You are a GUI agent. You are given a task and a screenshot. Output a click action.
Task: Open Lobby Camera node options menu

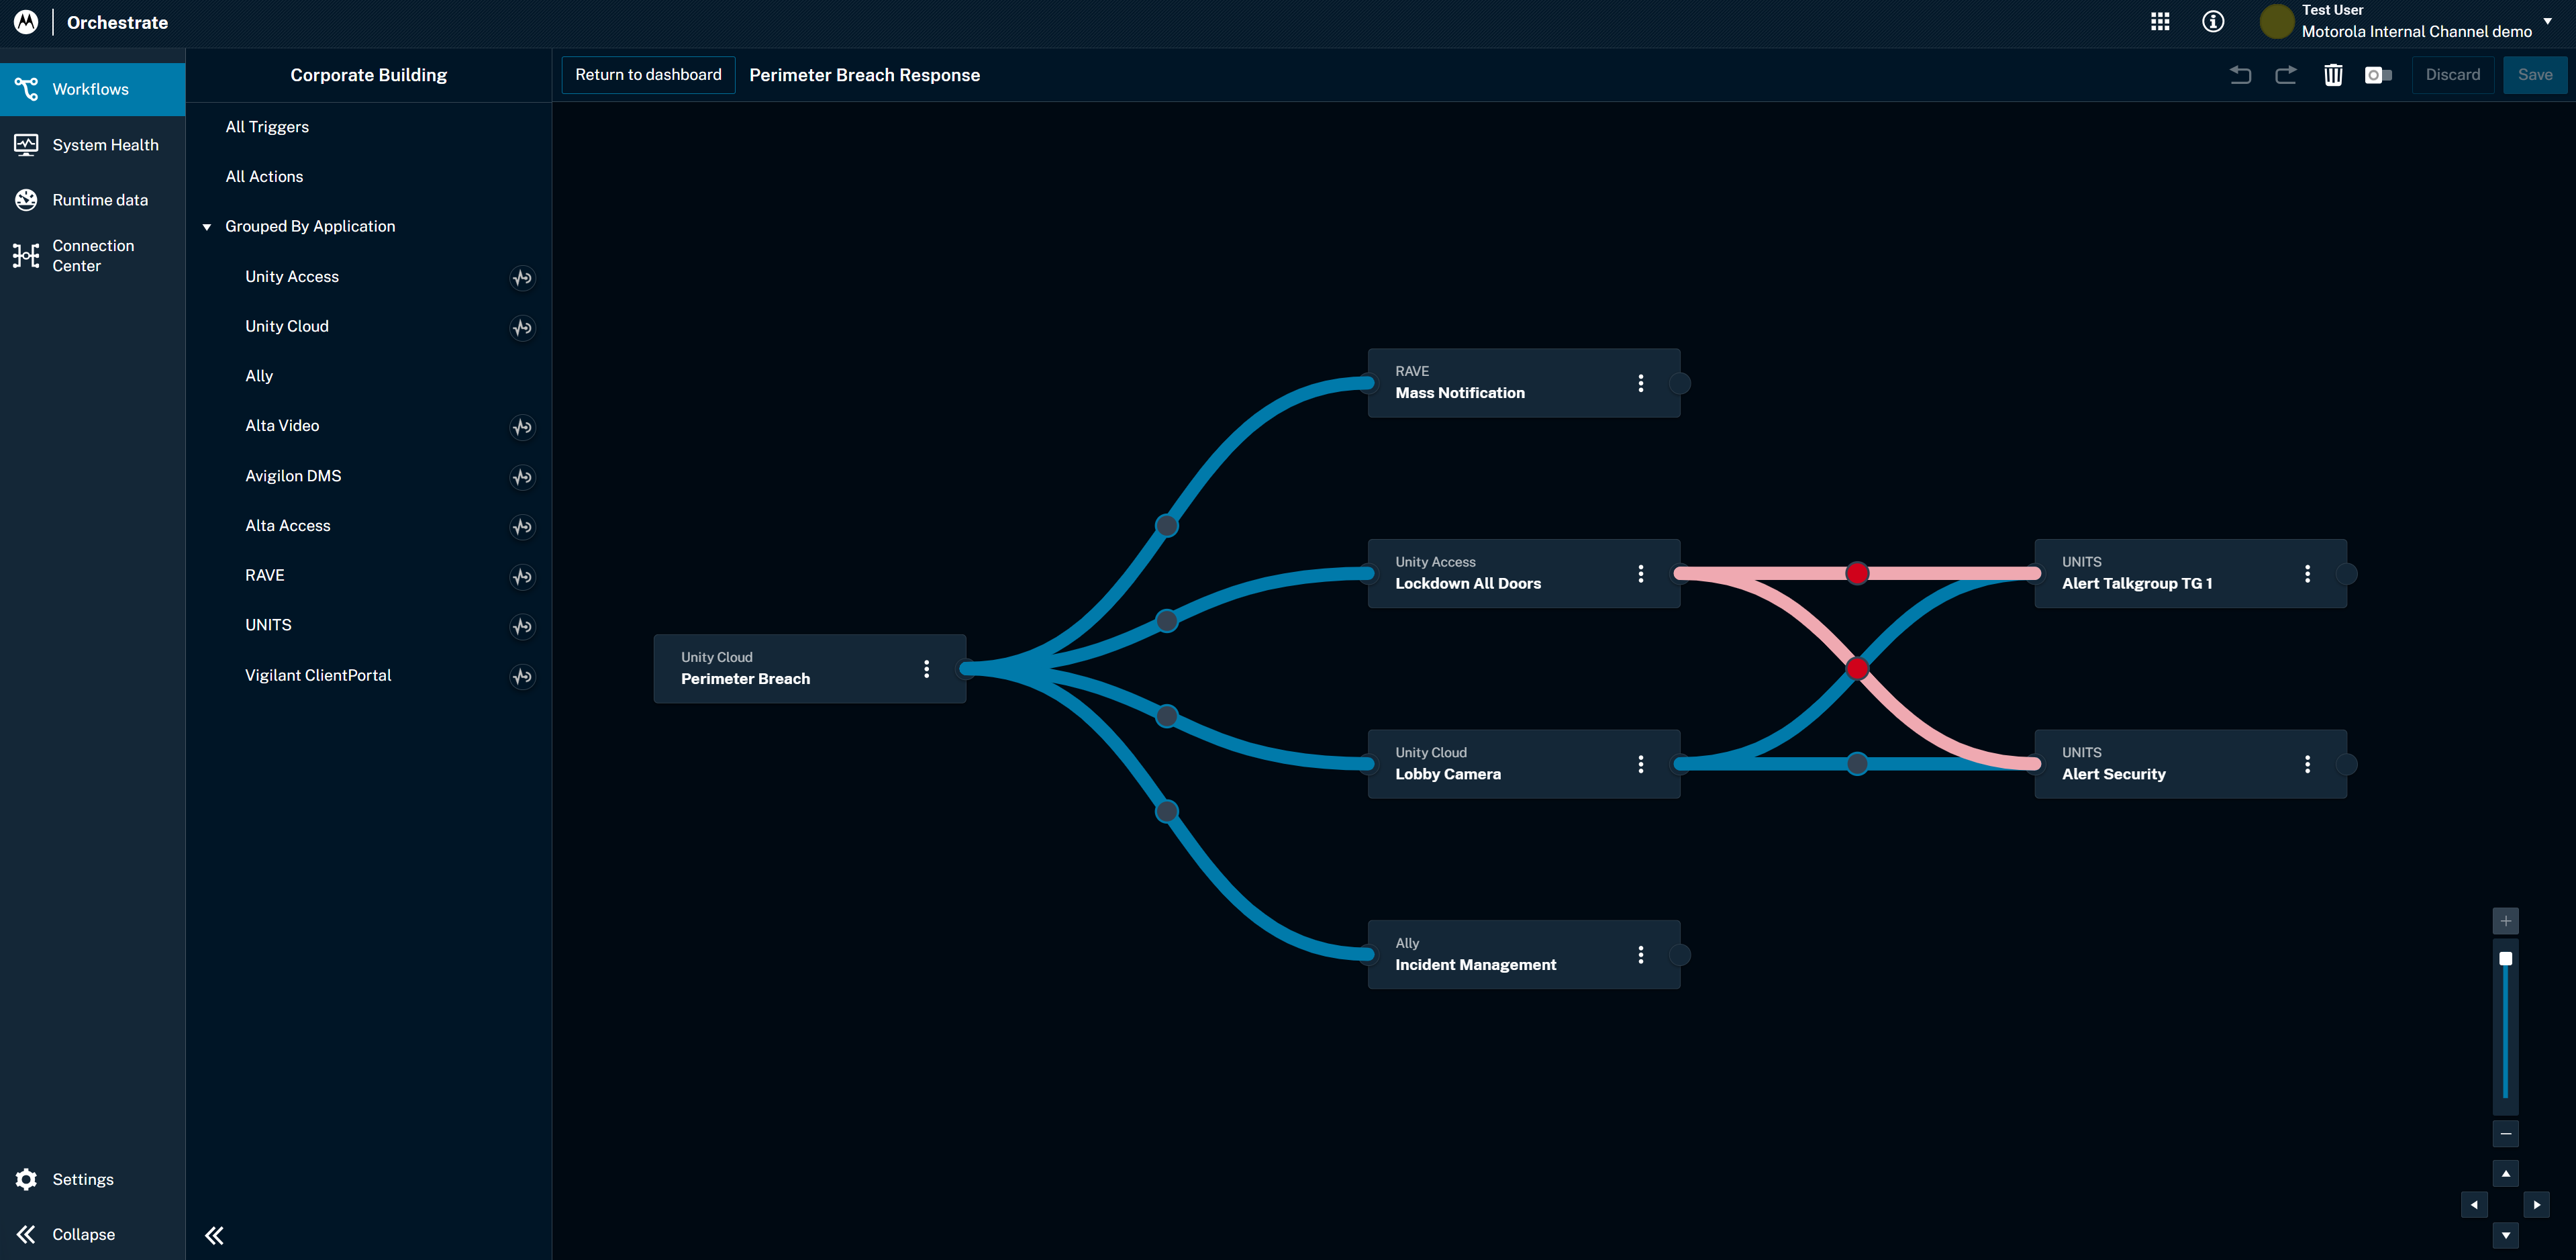(1640, 764)
